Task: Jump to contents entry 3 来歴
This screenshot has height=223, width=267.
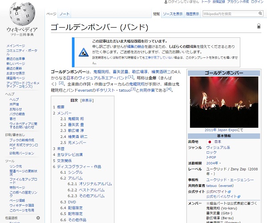Action: click(x=59, y=149)
